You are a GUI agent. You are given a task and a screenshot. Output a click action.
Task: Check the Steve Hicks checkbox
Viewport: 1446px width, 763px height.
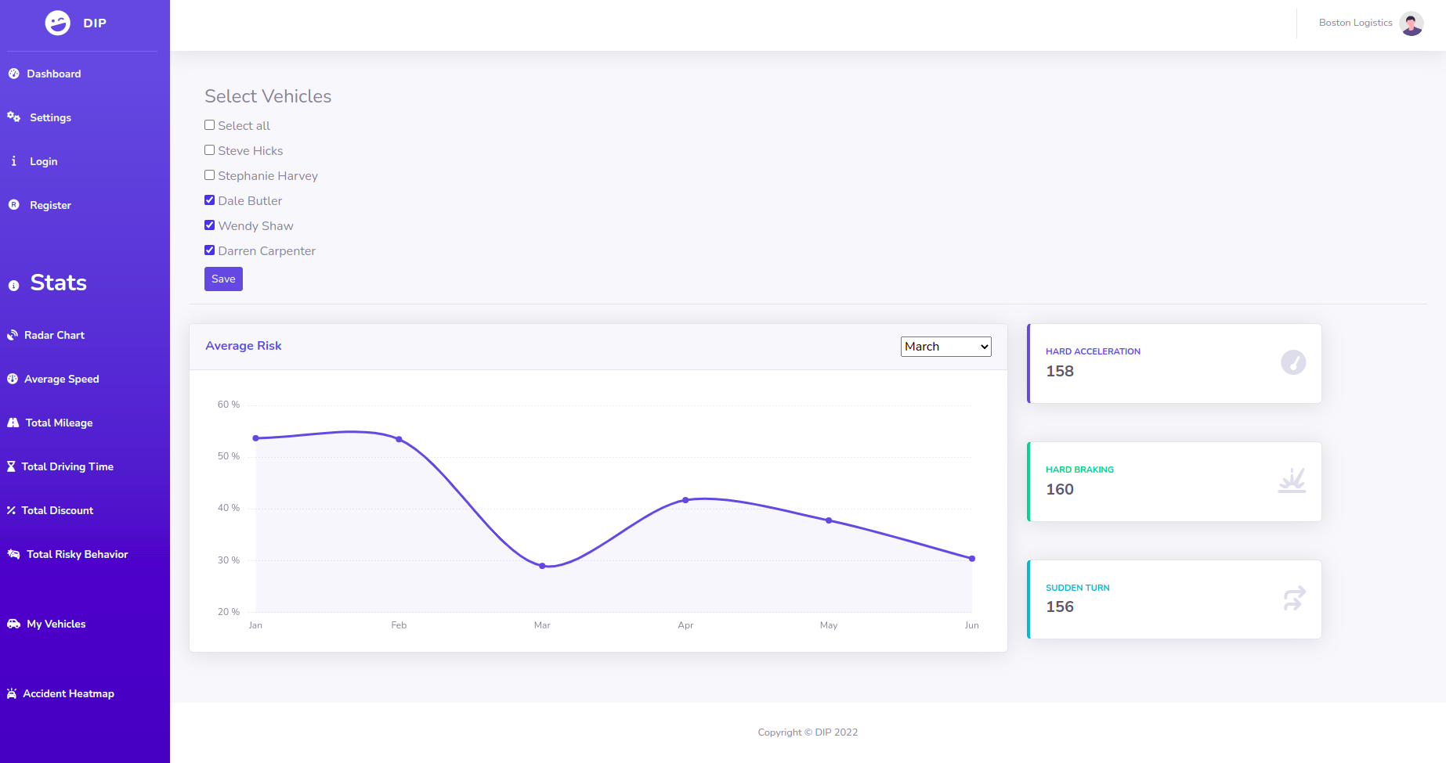point(210,150)
